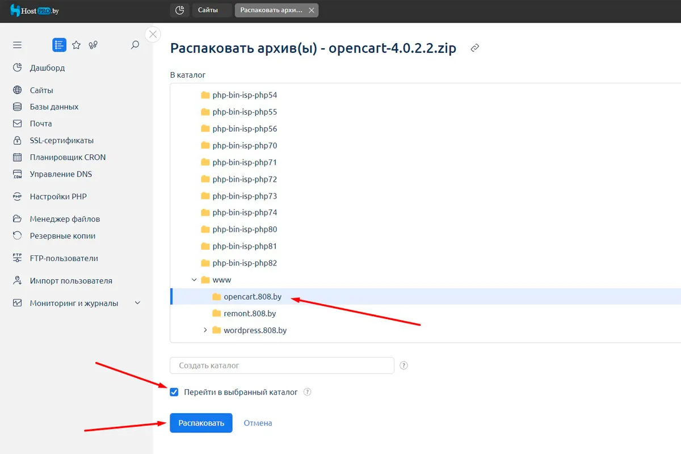
Task: Click the copy link icon beside title
Action: pos(475,48)
